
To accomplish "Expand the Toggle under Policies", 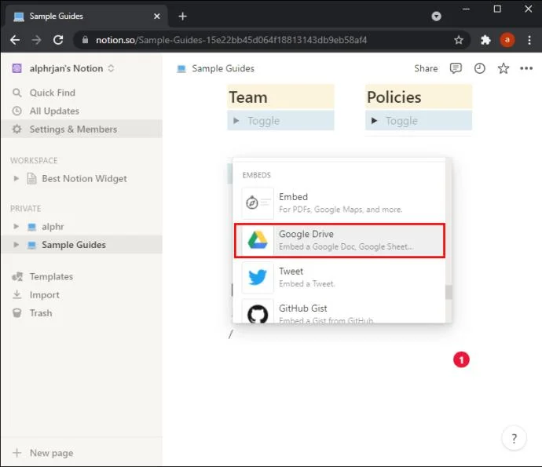I will [374, 121].
